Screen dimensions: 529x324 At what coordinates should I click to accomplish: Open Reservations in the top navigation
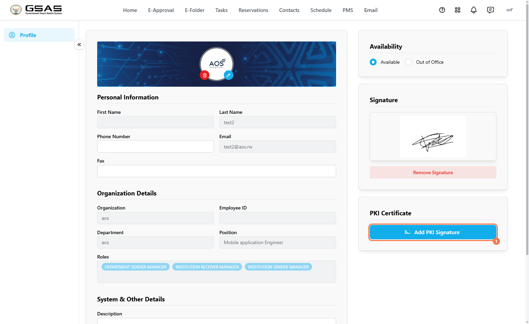pyautogui.click(x=253, y=10)
